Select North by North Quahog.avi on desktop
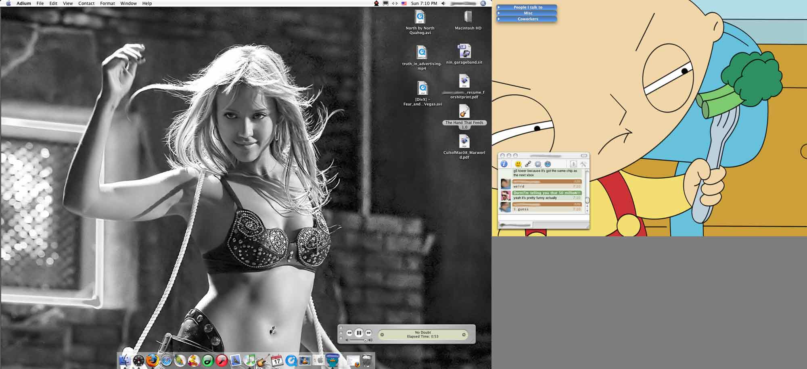 pyautogui.click(x=420, y=22)
